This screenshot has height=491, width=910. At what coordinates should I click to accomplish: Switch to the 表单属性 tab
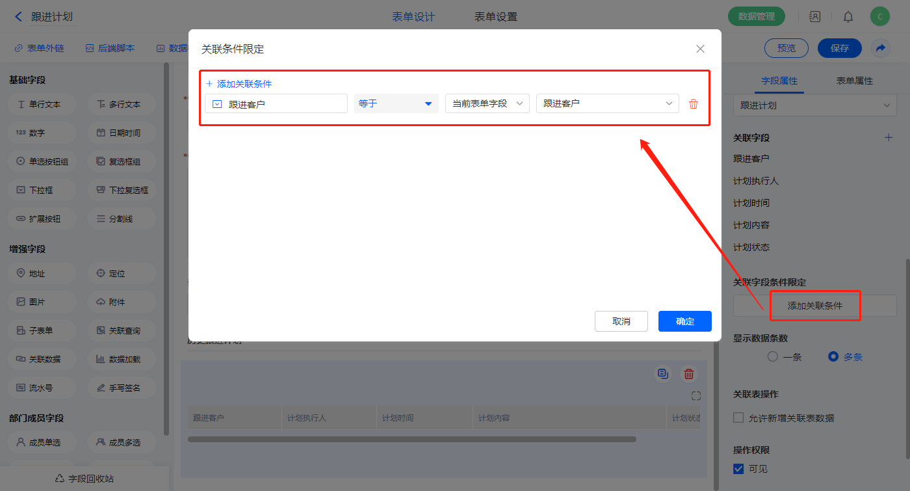tap(854, 81)
